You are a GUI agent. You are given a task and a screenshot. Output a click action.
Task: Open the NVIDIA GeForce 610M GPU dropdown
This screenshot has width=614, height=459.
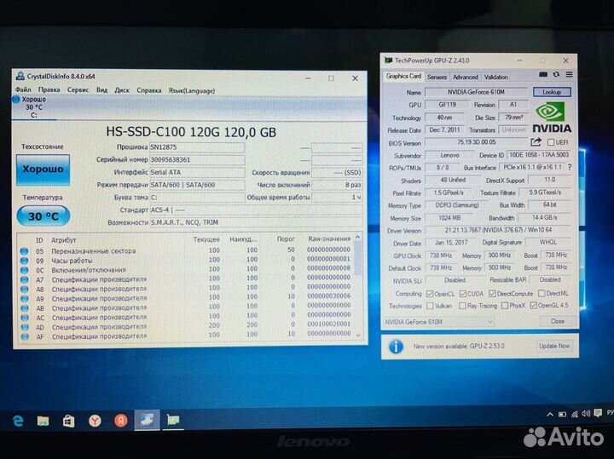pyautogui.click(x=438, y=322)
